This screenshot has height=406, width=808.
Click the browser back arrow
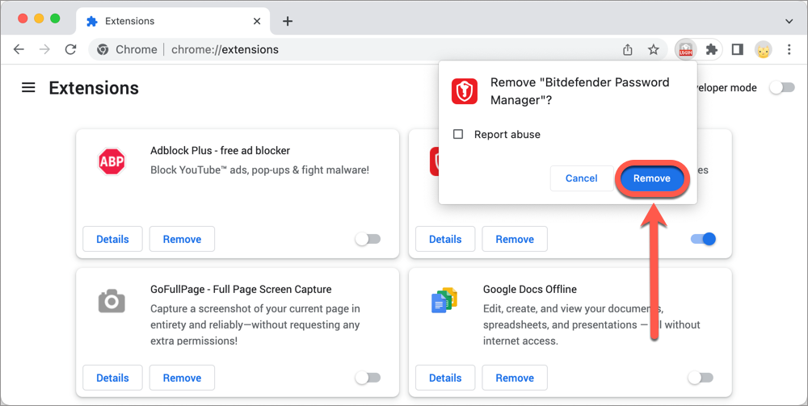coord(19,49)
